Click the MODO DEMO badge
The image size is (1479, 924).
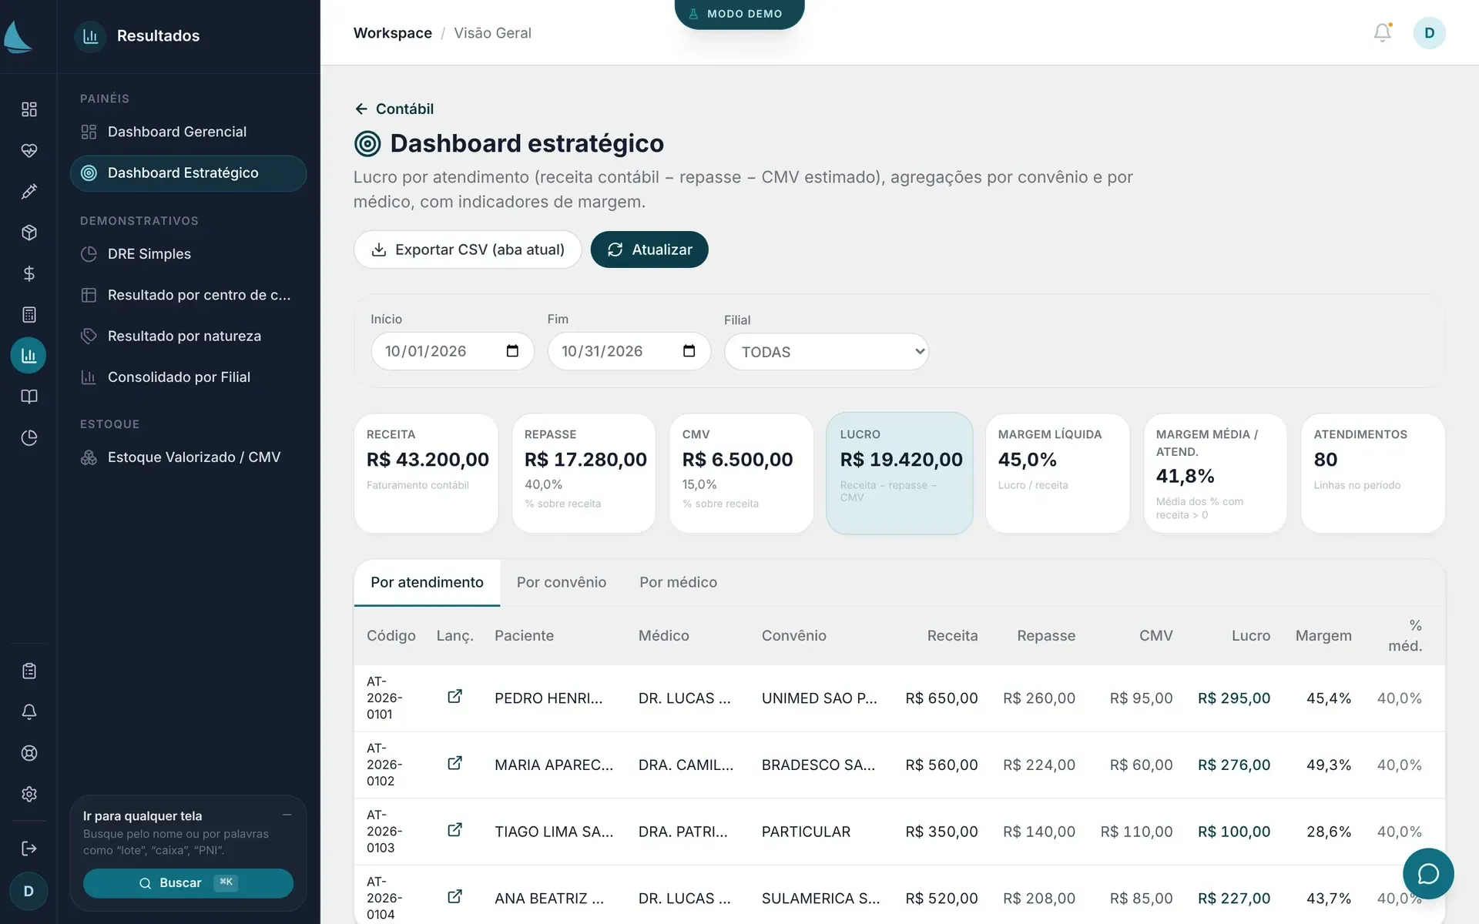click(739, 14)
